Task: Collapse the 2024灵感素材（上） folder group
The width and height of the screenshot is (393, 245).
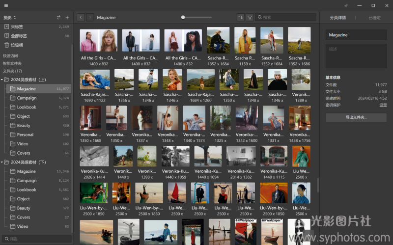Action: tap(2, 80)
